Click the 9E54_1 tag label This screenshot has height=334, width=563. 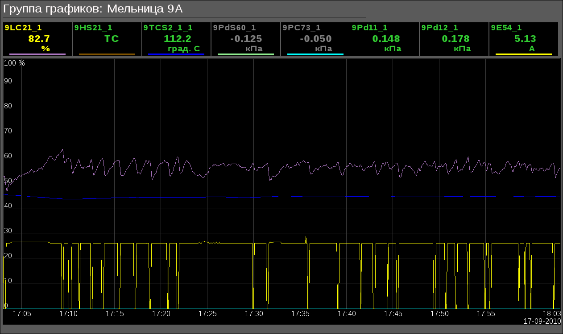506,28
